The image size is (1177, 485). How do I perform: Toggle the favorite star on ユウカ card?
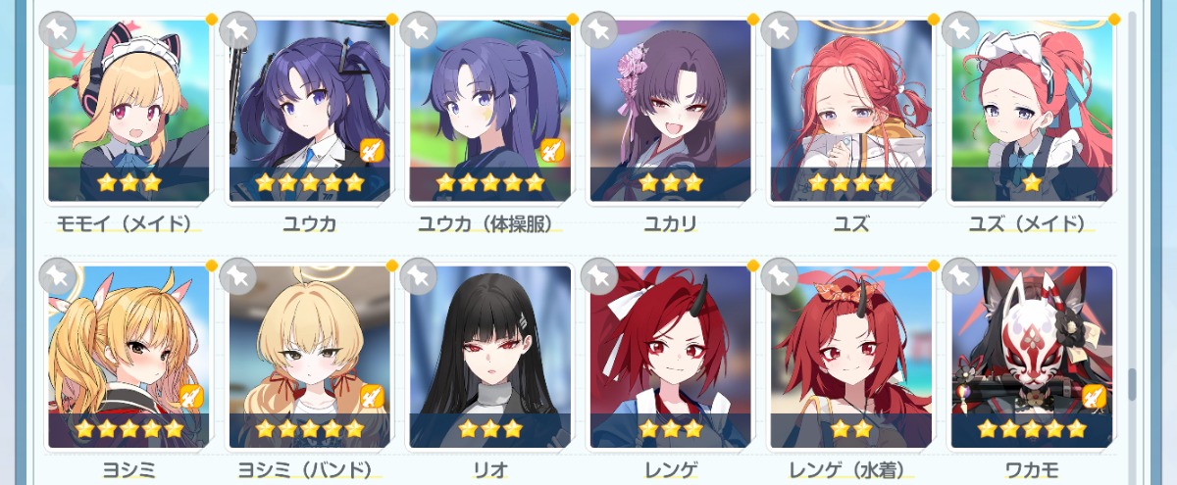click(238, 29)
